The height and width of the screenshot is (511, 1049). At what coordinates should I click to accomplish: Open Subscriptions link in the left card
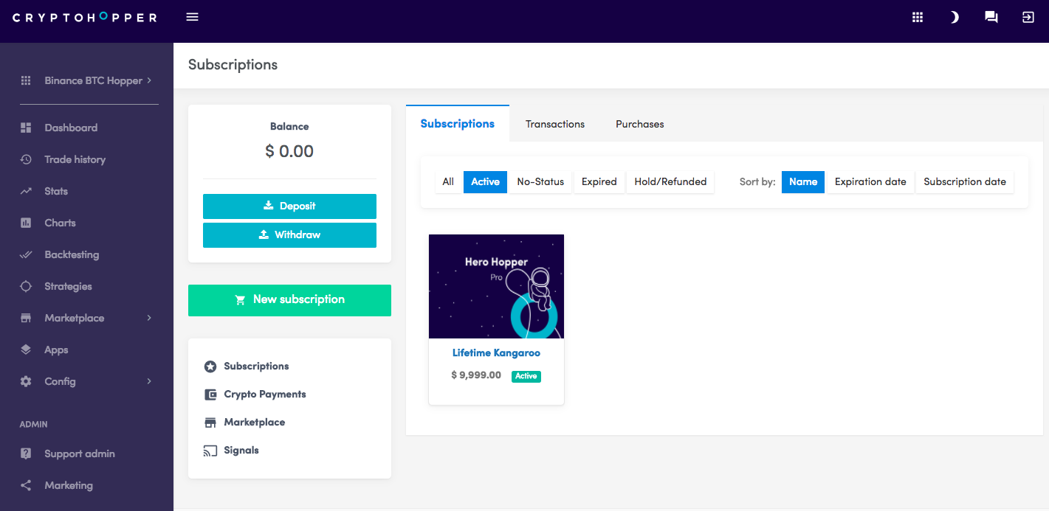tap(256, 366)
